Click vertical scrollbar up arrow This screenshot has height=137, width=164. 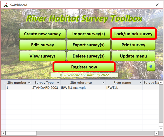pyautogui.click(x=161, y=82)
